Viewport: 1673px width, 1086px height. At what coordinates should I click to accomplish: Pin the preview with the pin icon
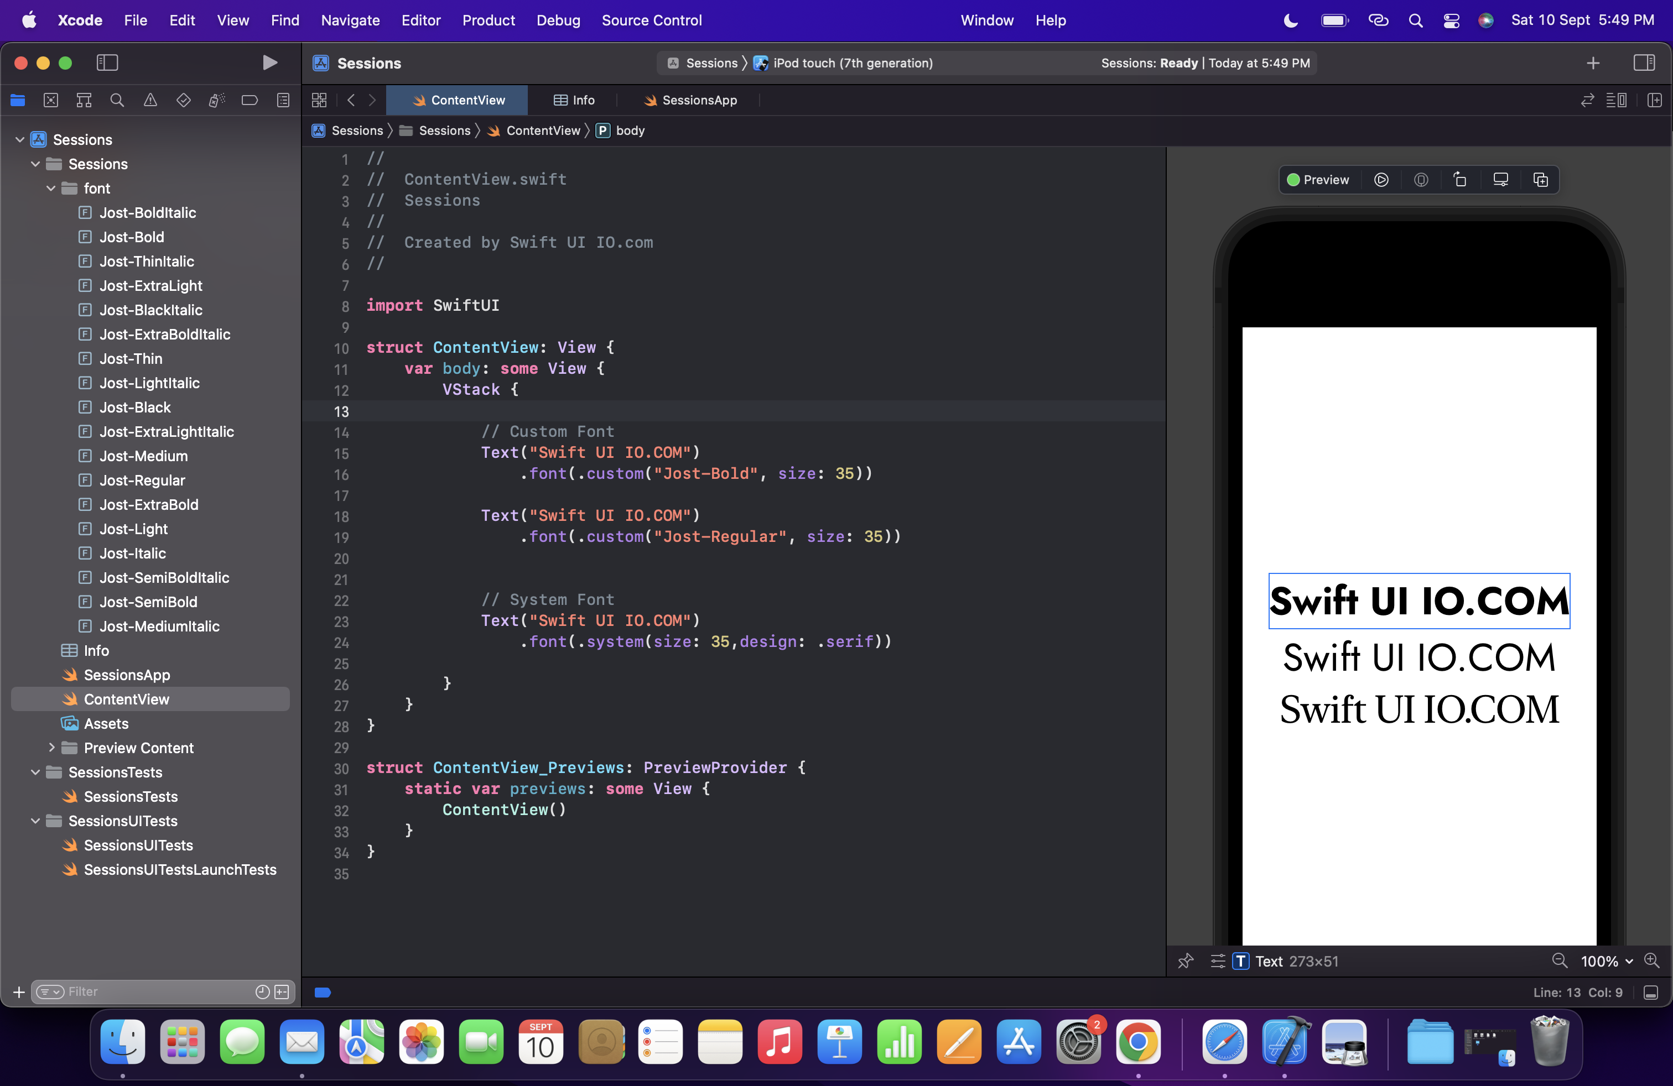1185,961
